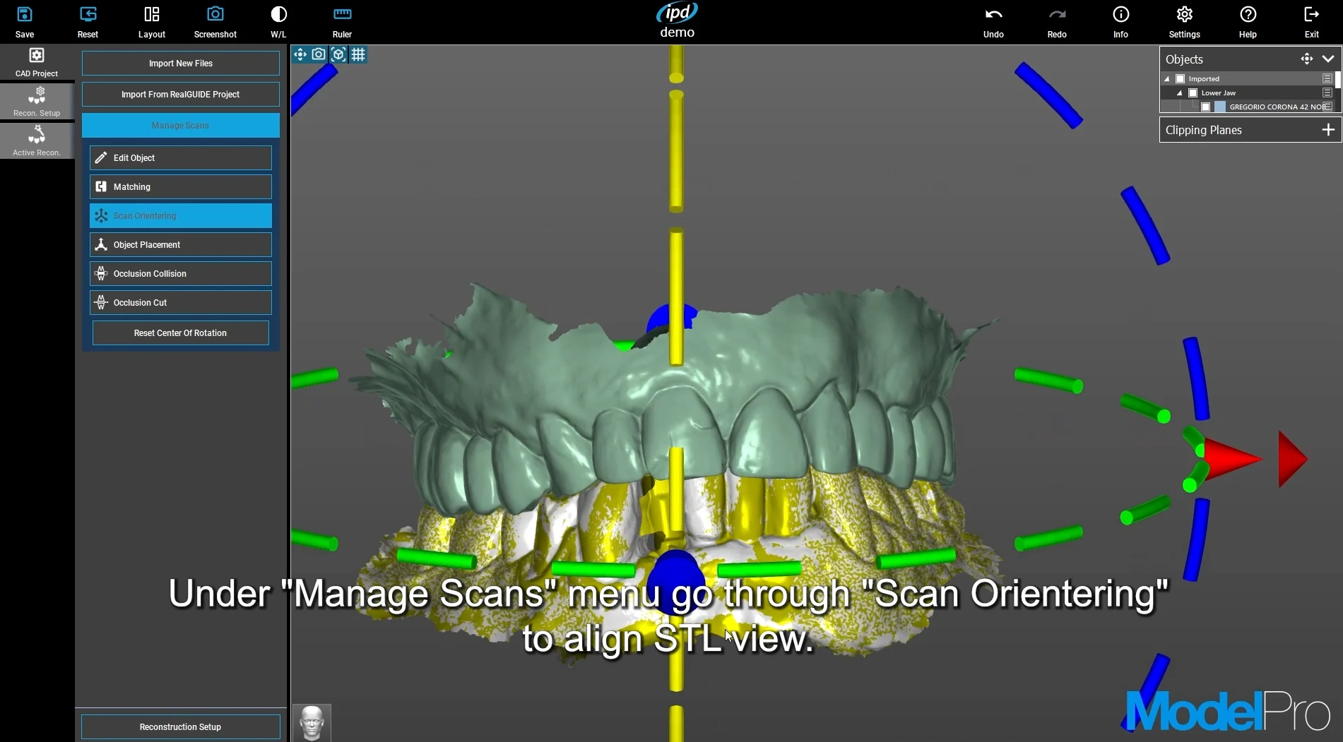Click the move icon in Objects panel header
The image size is (1343, 742).
click(x=1307, y=59)
